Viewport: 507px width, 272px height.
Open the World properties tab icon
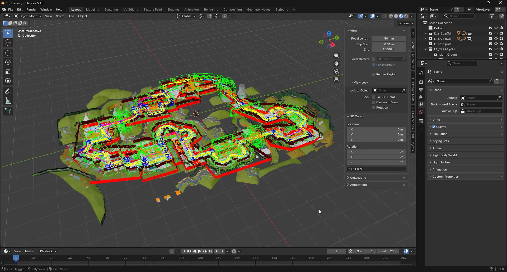[421, 112]
